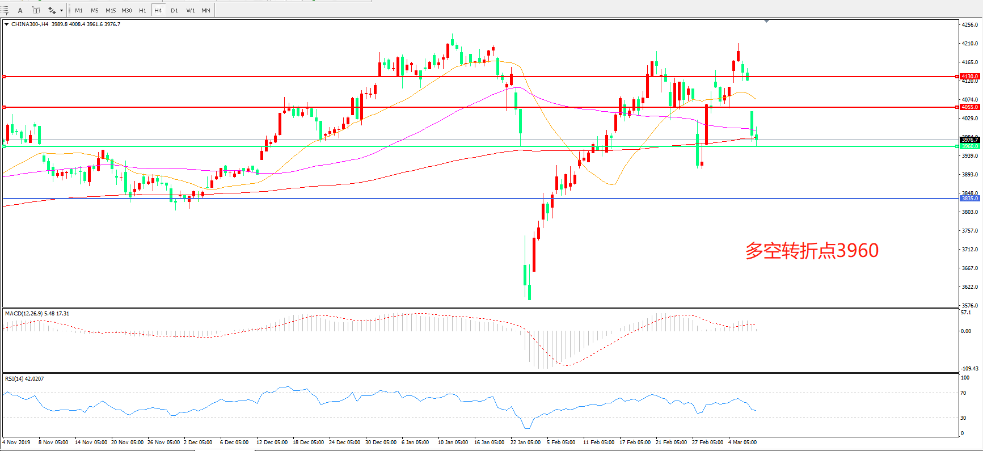This screenshot has width=983, height=451.
Task: Select the H1 timeframe button
Action: pyautogui.click(x=142, y=10)
